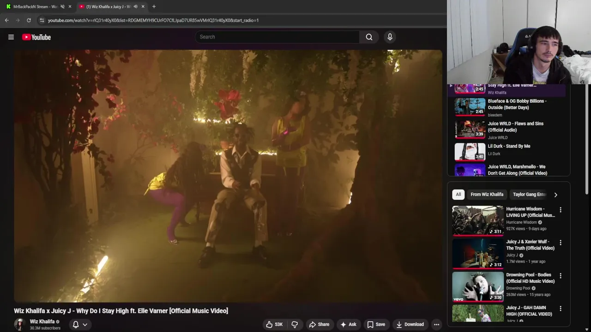This screenshot has height=332, width=591.
Task: Open Drowning Pool Bodies thumbnail
Action: (x=478, y=286)
